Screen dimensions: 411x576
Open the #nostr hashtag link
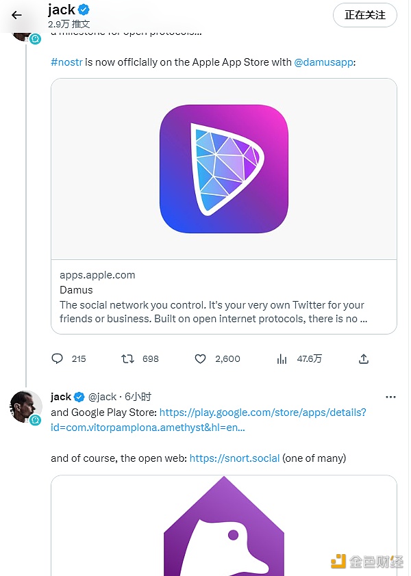(x=66, y=62)
